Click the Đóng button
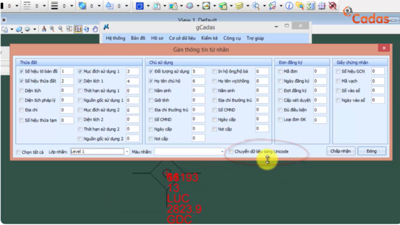400x225 pixels. (372, 151)
